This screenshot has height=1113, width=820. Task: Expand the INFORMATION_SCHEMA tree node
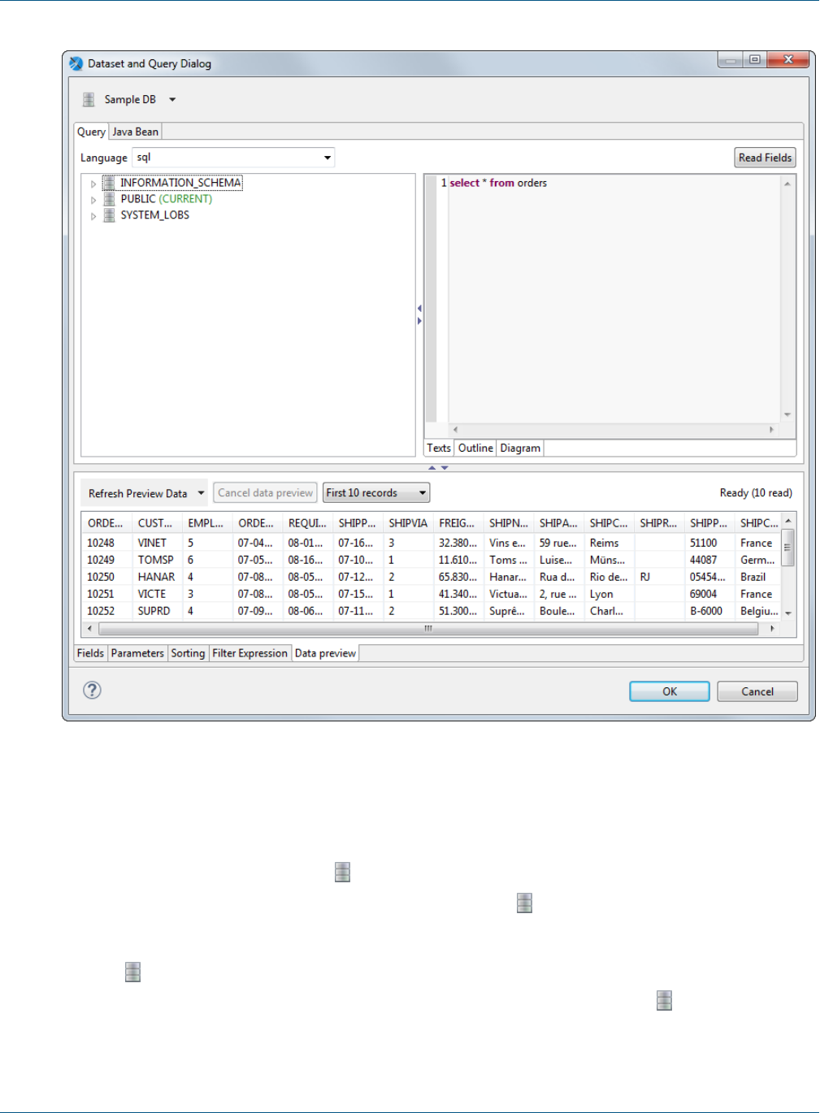click(x=93, y=184)
